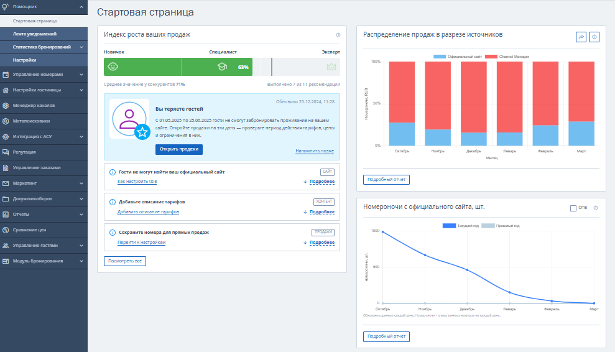The height and width of the screenshot is (352, 615).
Task: Click the Открыть продажи button
Action: point(178,149)
